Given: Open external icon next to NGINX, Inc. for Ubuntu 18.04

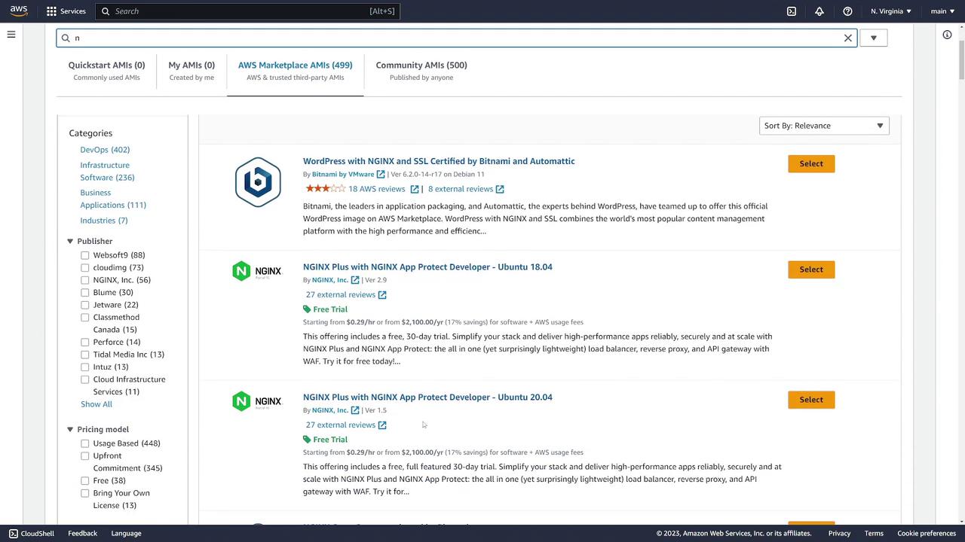Looking at the screenshot, I should [x=355, y=280].
